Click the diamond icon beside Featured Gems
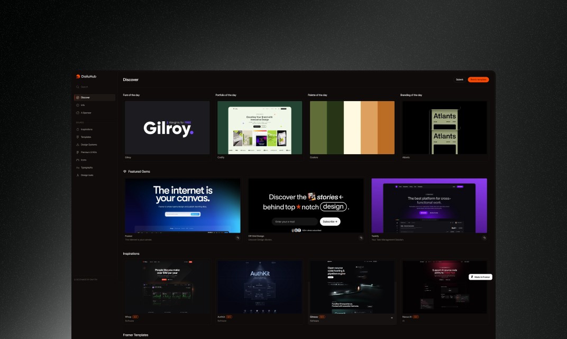Image resolution: width=567 pixels, height=339 pixels. 125,171
